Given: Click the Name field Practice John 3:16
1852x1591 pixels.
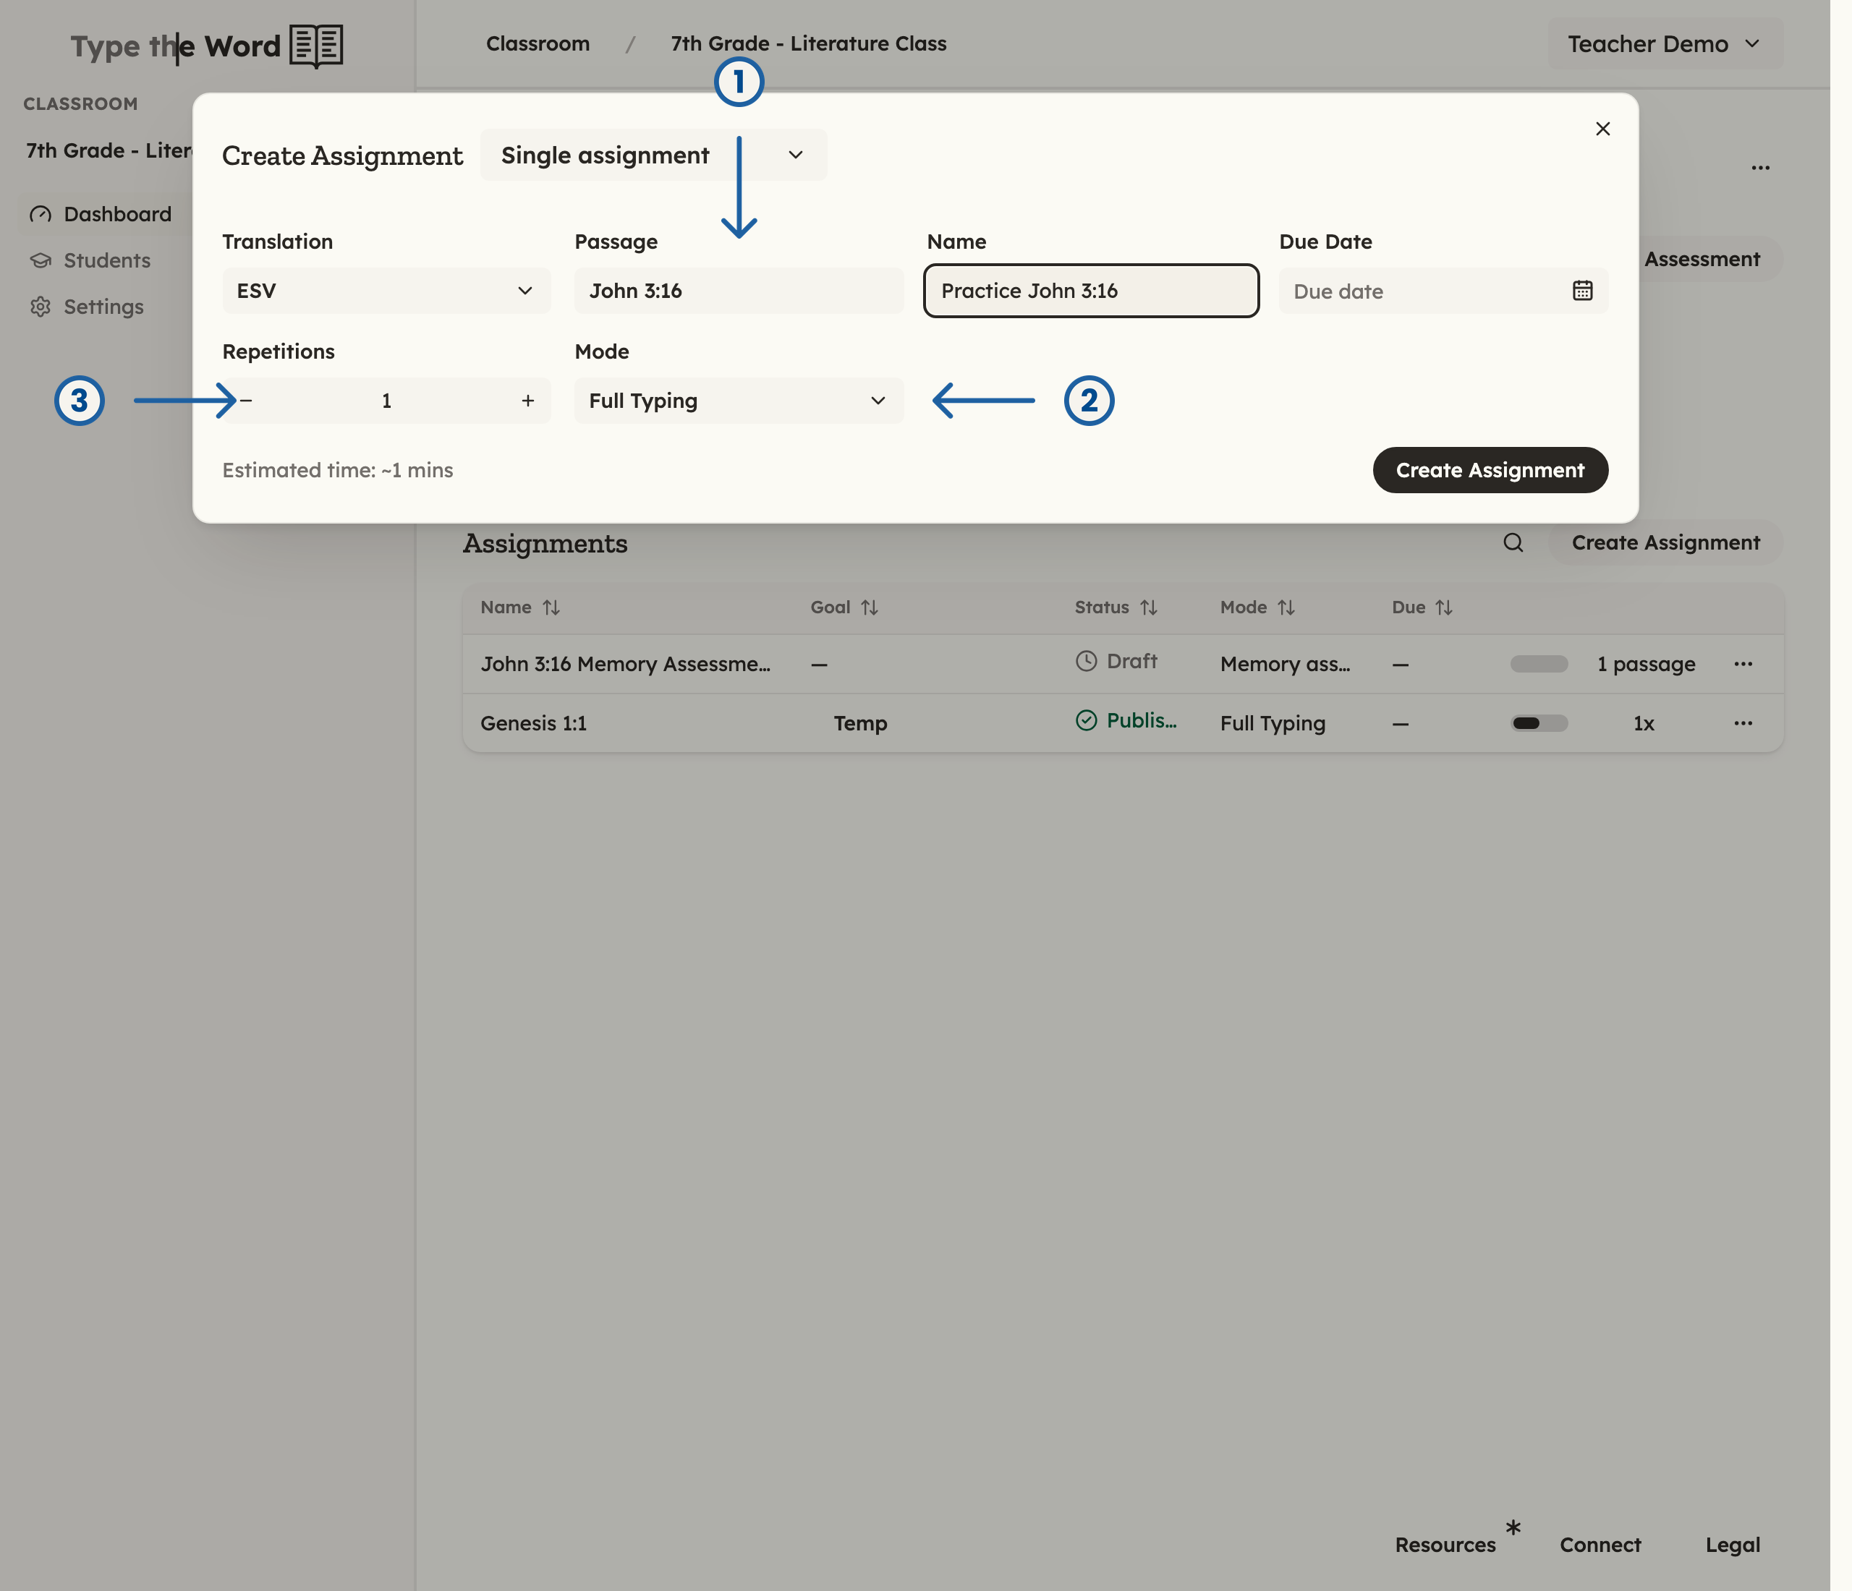Looking at the screenshot, I should click(1090, 290).
